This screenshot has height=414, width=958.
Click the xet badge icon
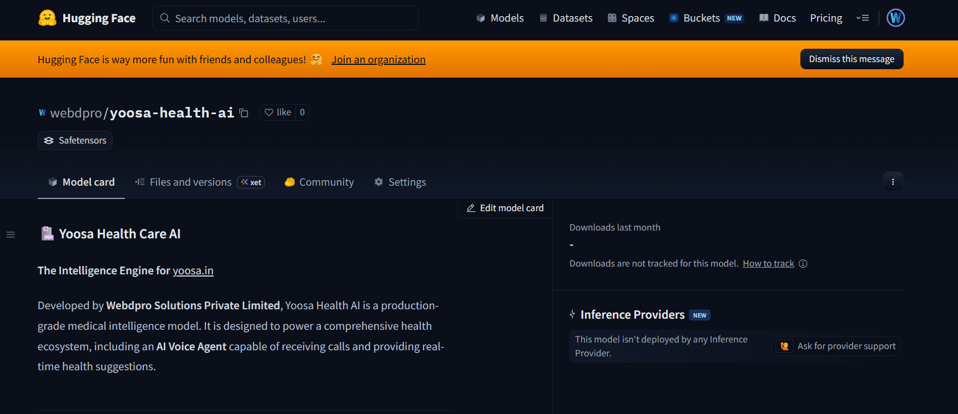click(251, 182)
